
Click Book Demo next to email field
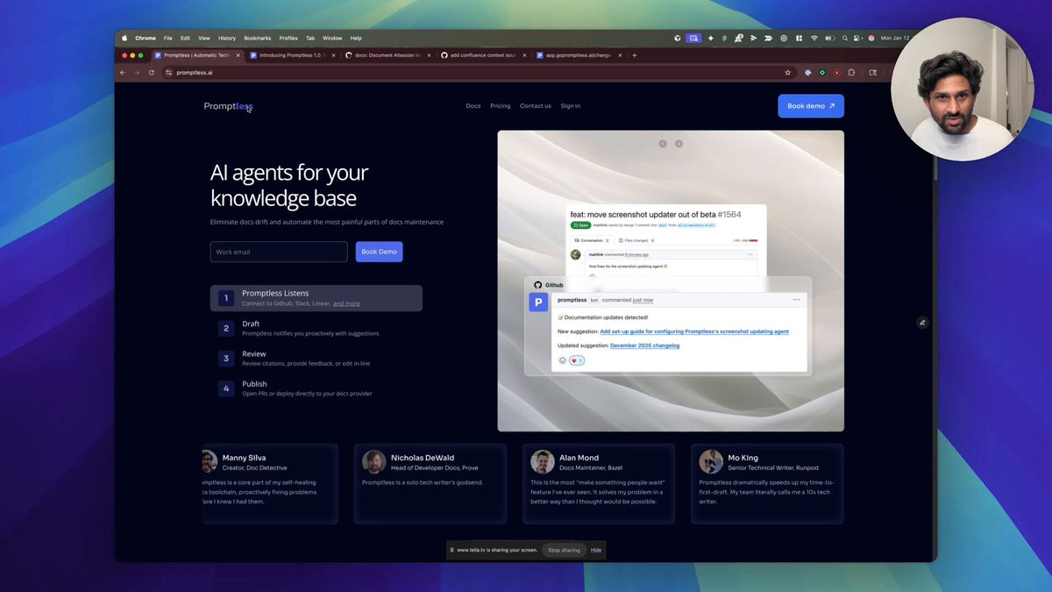click(380, 252)
